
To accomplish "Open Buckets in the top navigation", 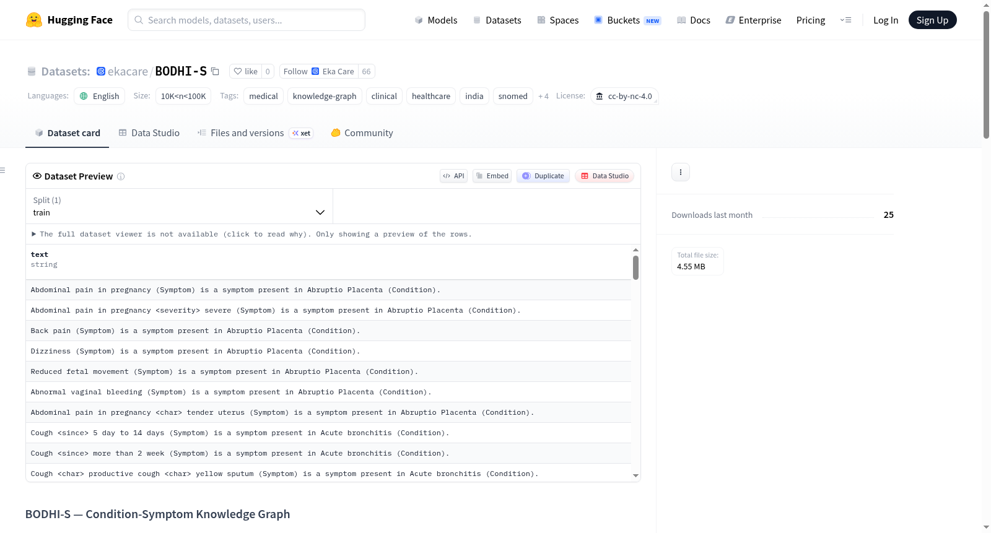I will [x=627, y=20].
